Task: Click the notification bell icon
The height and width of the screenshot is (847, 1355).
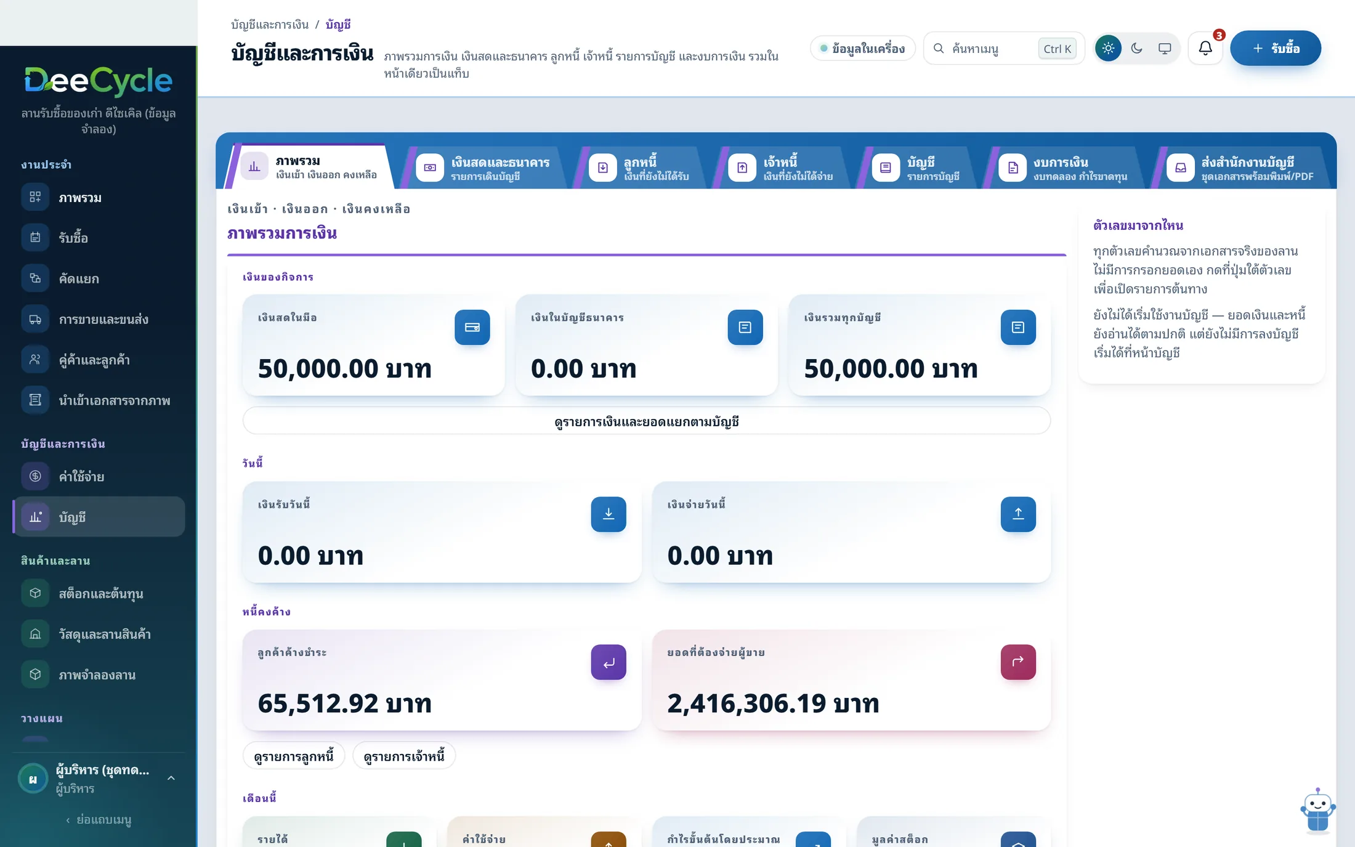Action: (x=1205, y=48)
